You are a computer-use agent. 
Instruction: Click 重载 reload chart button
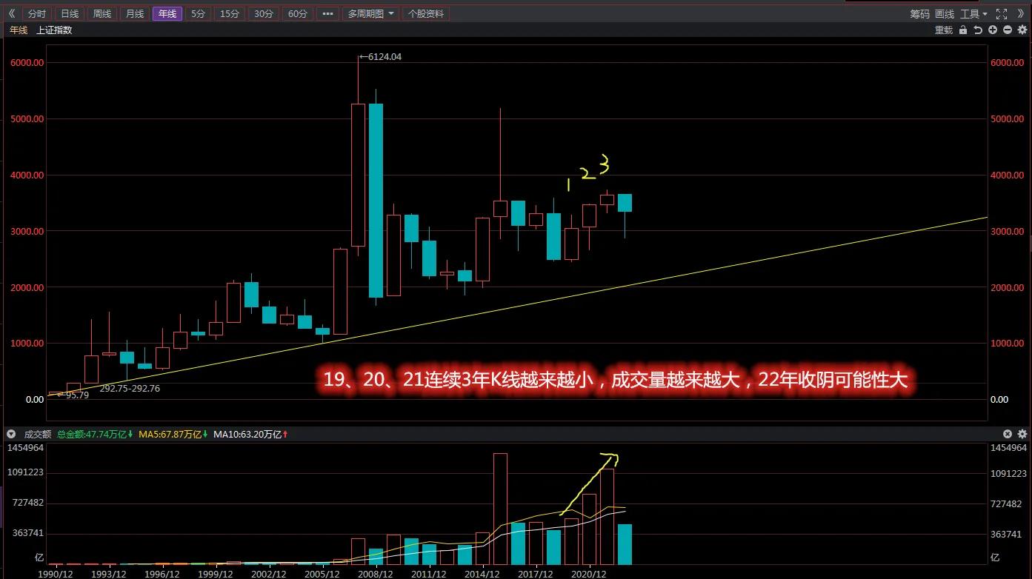(944, 30)
